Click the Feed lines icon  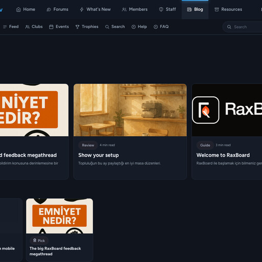click(x=5, y=27)
